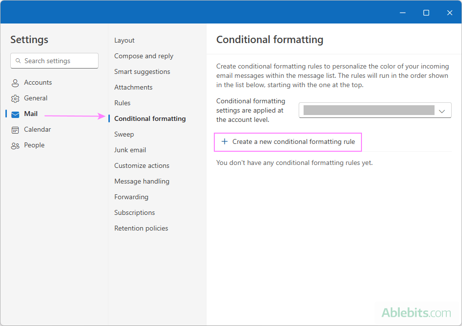Click the magnifier icon in search settings
The width and height of the screenshot is (462, 326).
pos(19,61)
